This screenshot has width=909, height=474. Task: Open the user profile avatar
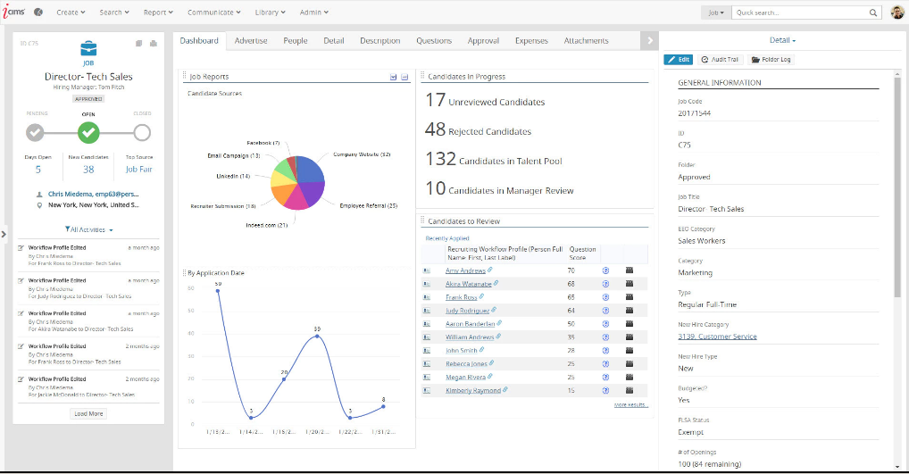(x=897, y=12)
